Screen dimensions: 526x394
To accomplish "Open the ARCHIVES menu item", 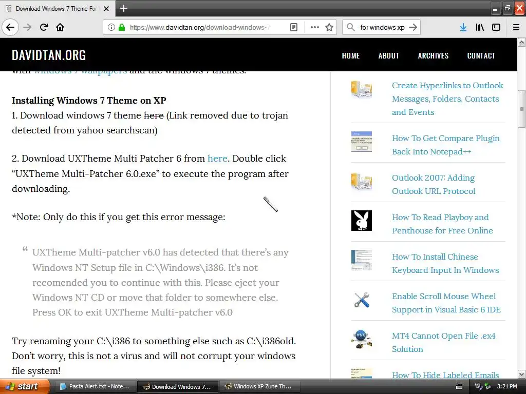I will pyautogui.click(x=433, y=55).
